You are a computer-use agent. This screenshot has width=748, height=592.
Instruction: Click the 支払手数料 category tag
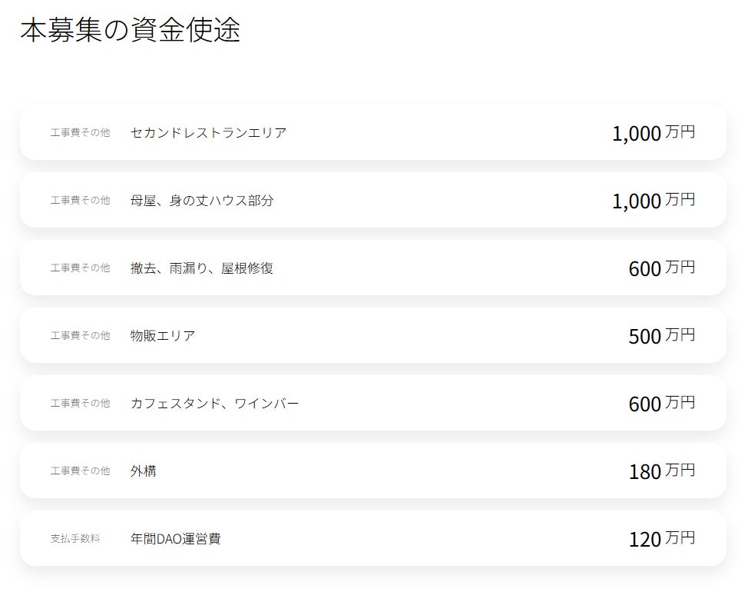point(75,539)
